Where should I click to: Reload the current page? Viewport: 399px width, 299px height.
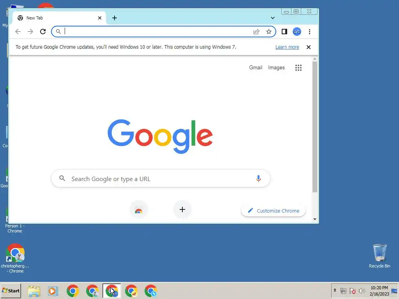[x=43, y=32]
